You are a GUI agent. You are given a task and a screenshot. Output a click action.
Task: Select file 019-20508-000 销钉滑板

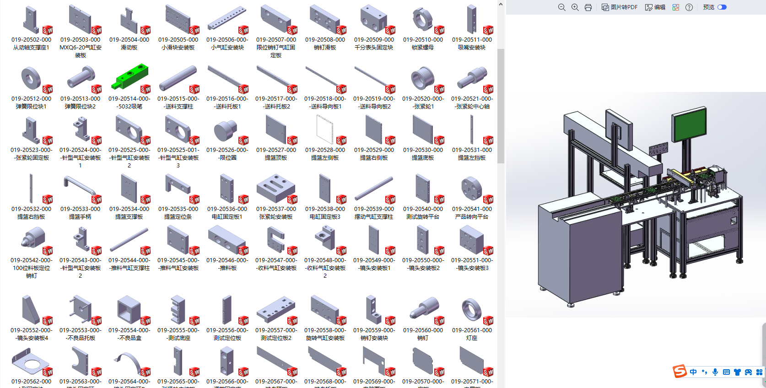tap(325, 28)
